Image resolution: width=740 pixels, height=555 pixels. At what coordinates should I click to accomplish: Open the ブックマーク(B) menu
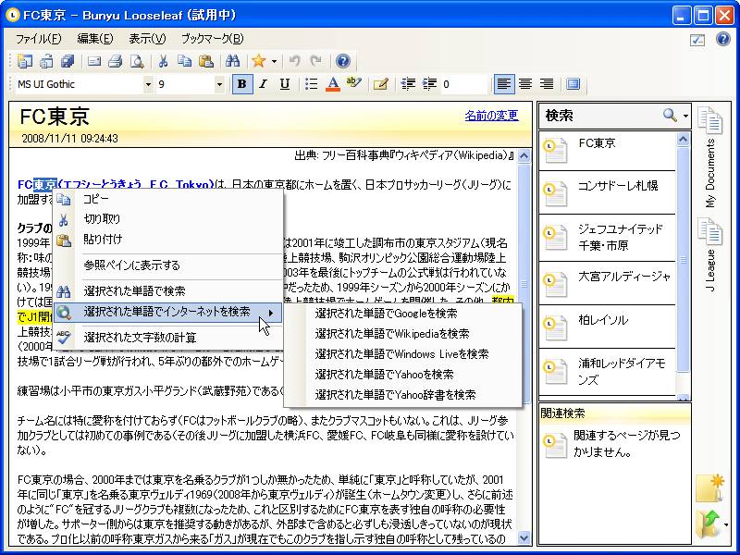213,39
